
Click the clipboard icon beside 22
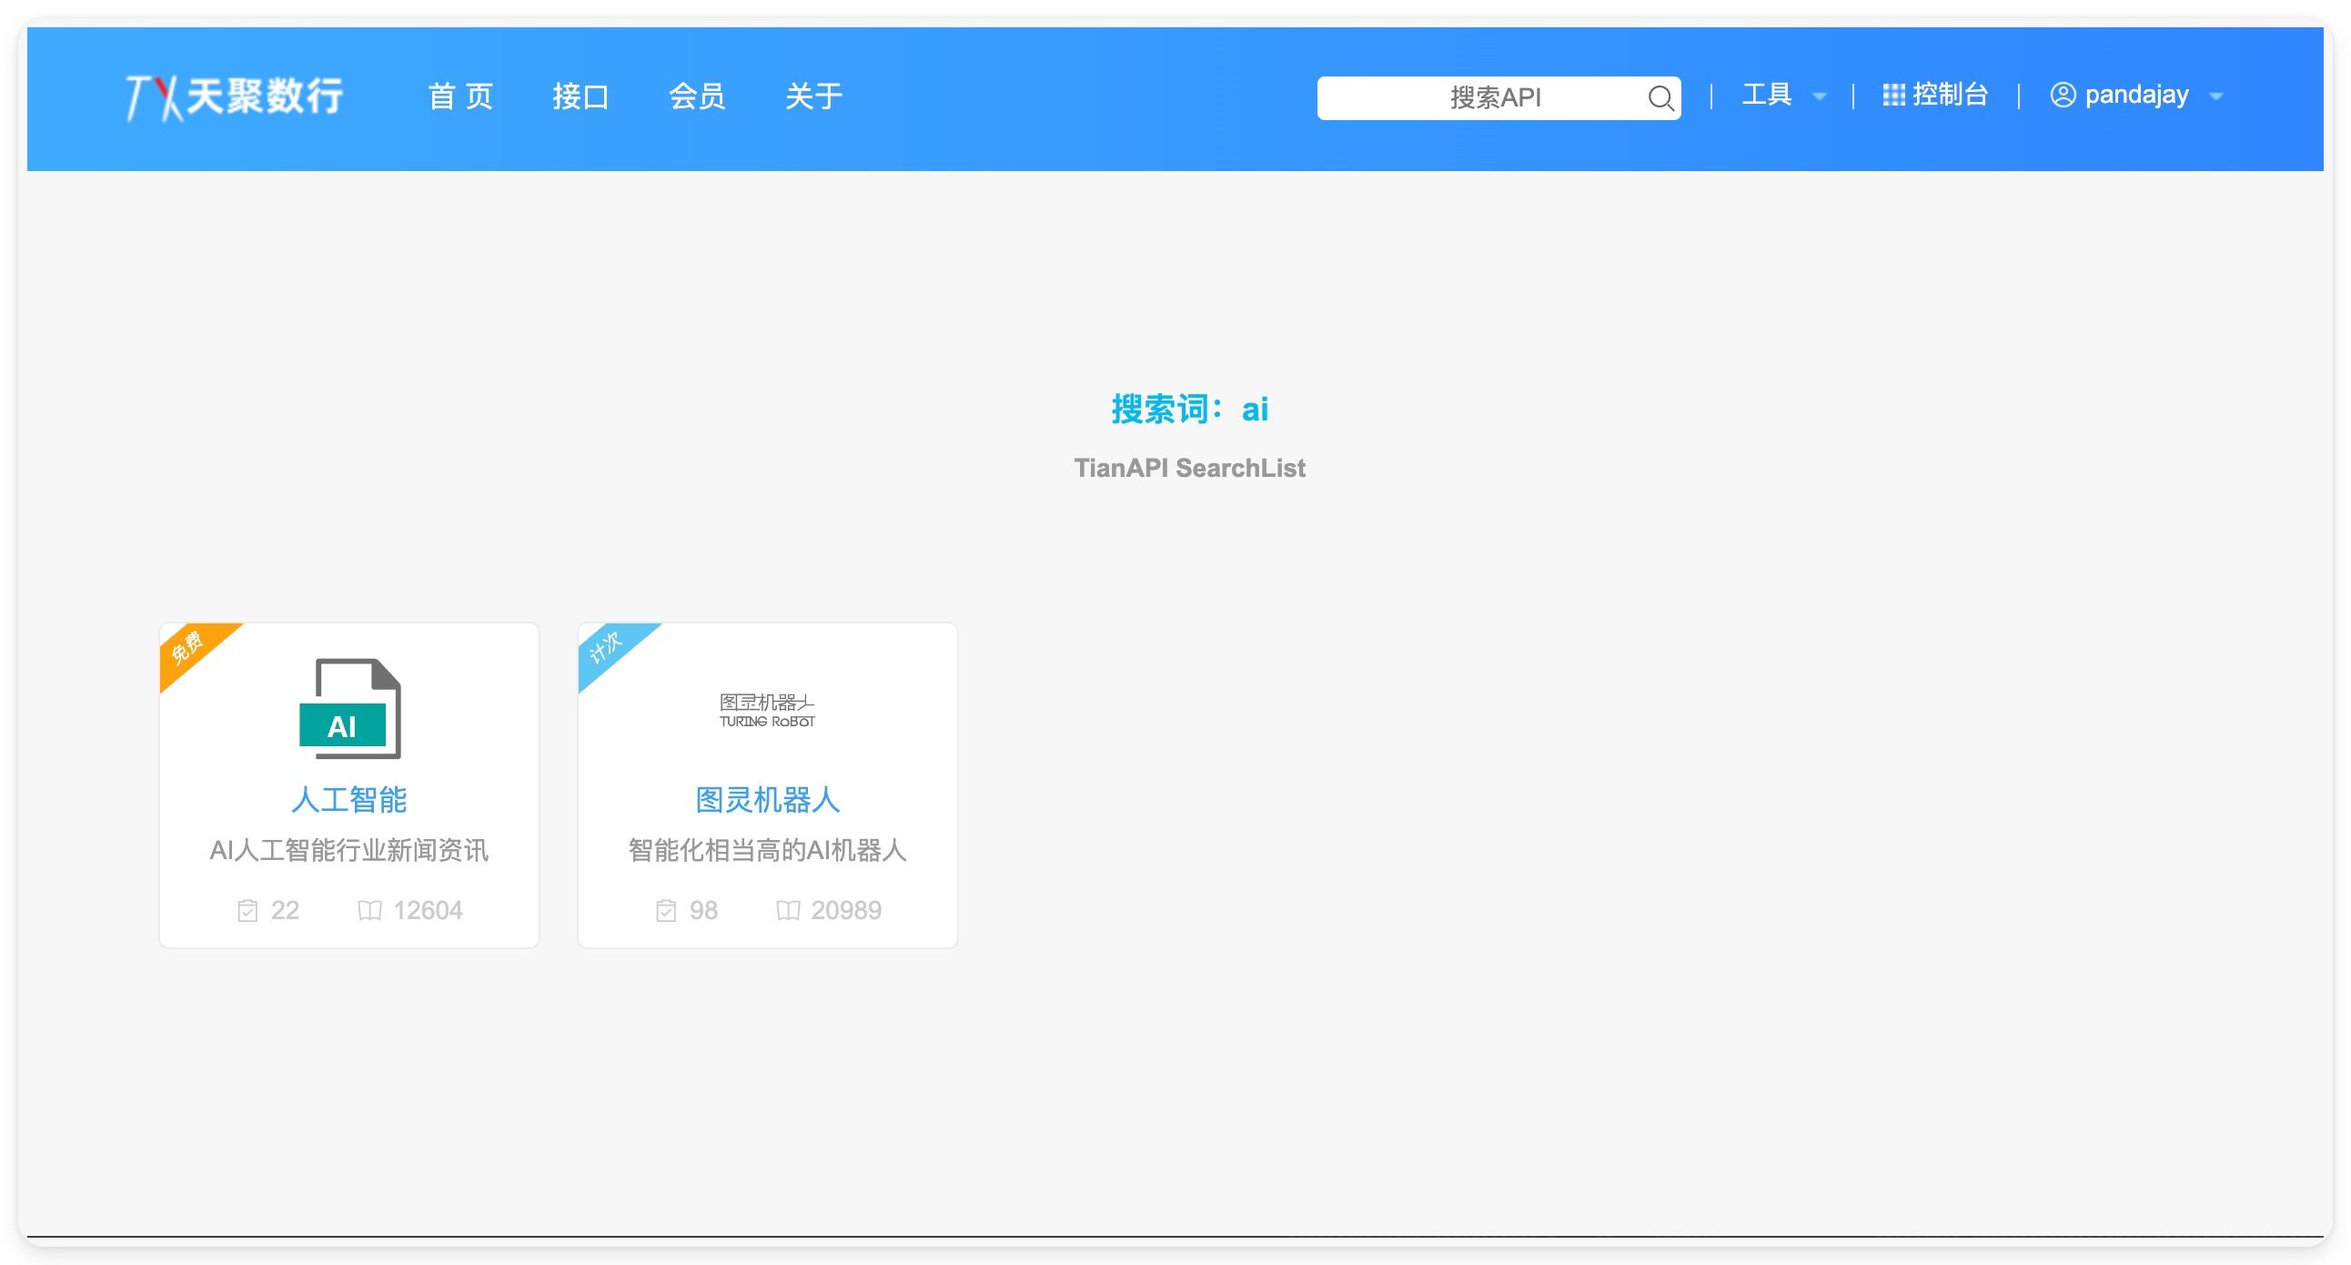click(x=247, y=910)
